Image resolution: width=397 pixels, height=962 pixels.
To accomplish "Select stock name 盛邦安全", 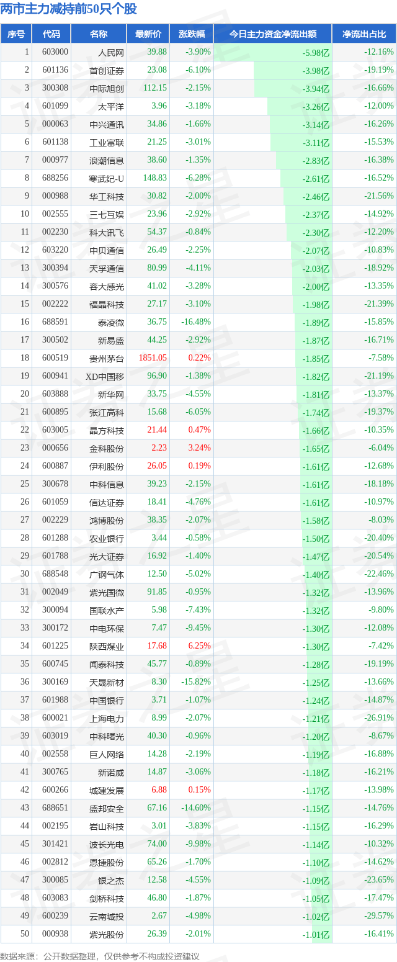I will pos(107,809).
